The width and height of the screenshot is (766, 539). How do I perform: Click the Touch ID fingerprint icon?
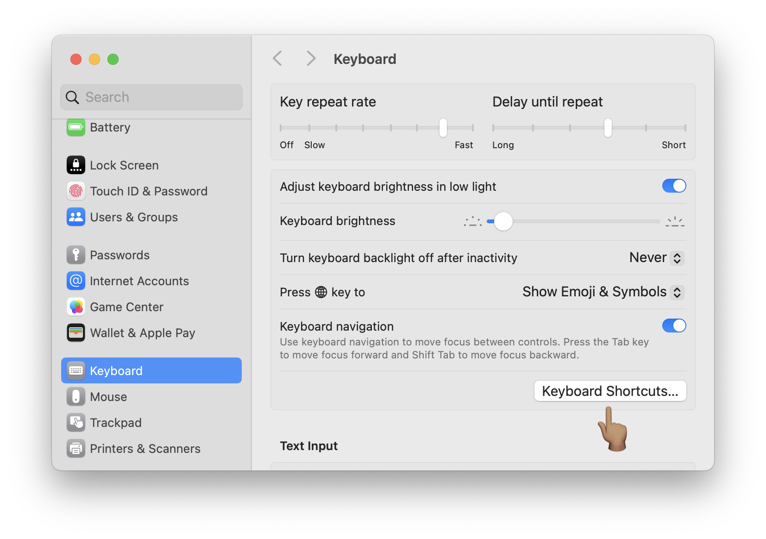pyautogui.click(x=76, y=191)
